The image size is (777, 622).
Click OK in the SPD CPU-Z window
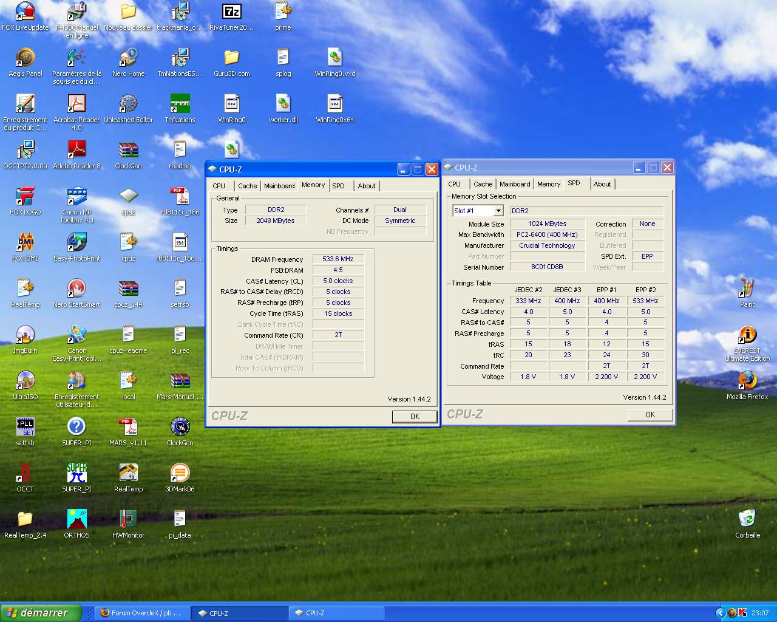(x=650, y=415)
